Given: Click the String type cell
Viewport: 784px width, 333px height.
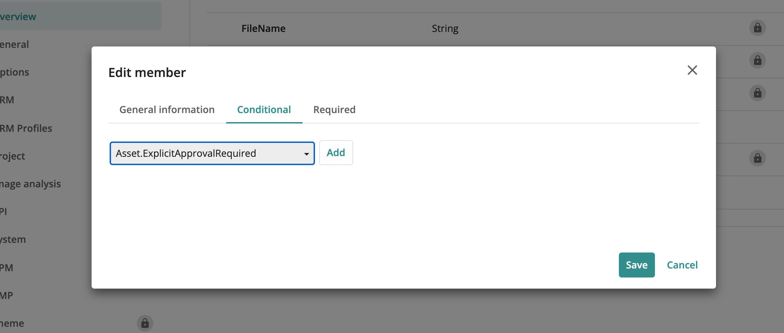Looking at the screenshot, I should tap(445, 28).
